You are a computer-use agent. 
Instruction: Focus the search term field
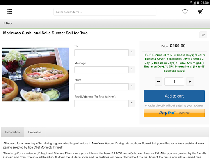[105, 12]
